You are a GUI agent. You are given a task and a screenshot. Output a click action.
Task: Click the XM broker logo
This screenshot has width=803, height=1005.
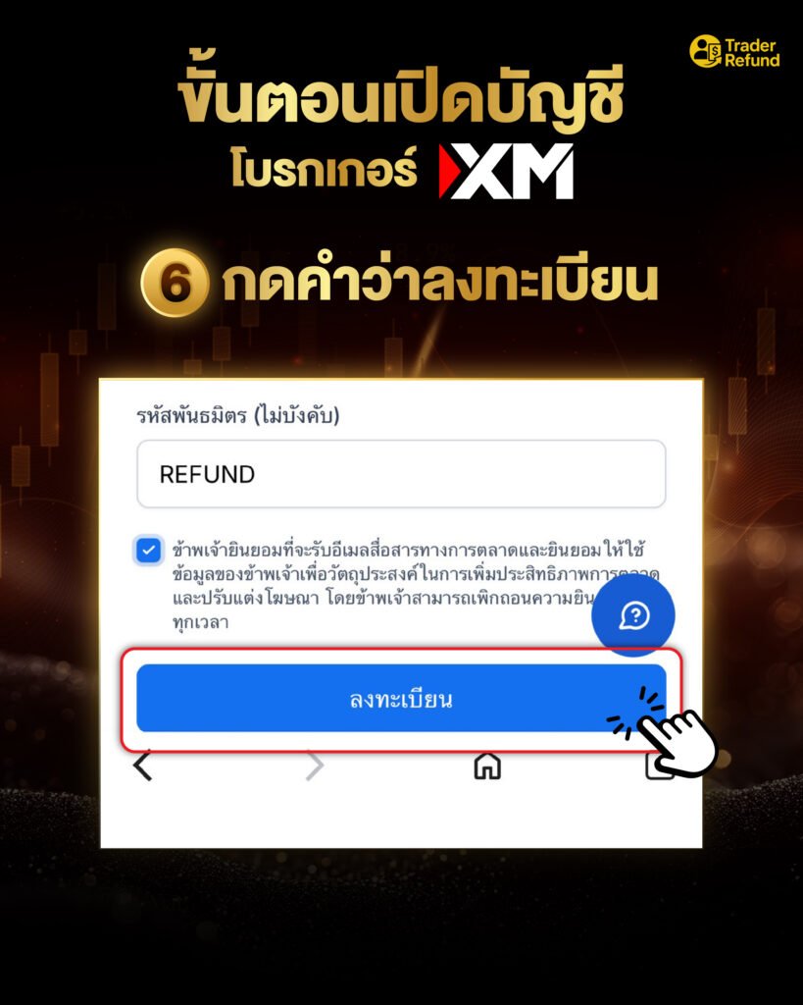coord(506,171)
